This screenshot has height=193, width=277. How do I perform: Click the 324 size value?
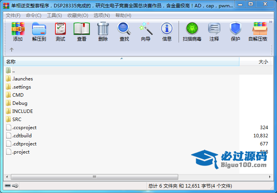(264, 128)
